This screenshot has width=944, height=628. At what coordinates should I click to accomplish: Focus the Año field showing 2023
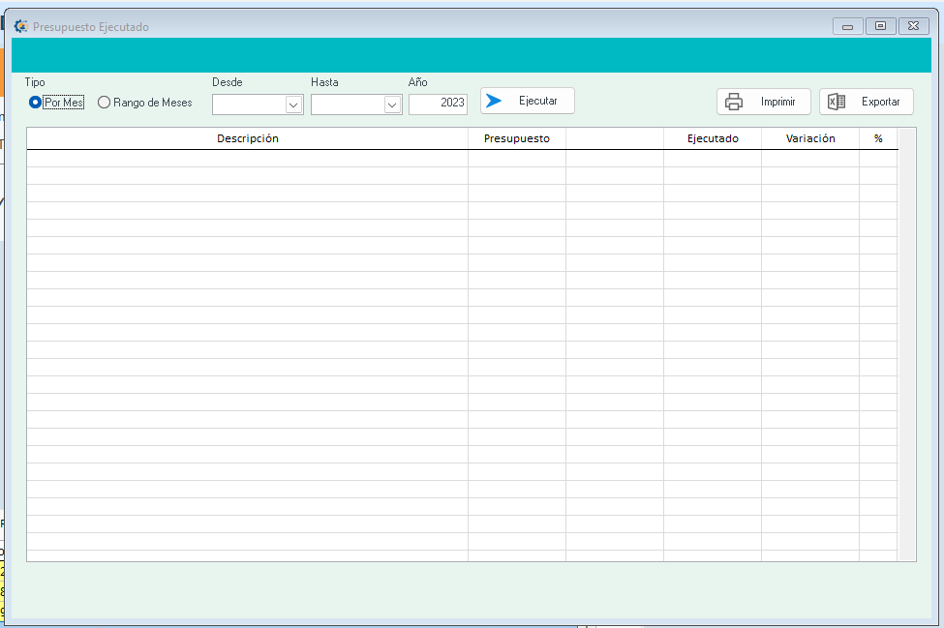[x=438, y=104]
